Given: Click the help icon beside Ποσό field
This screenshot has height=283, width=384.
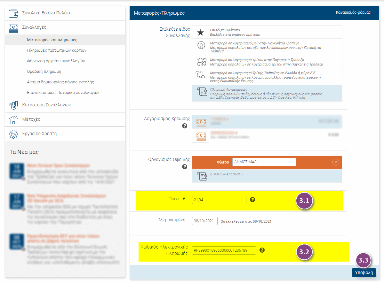Looking at the screenshot, I should coord(252,200).
